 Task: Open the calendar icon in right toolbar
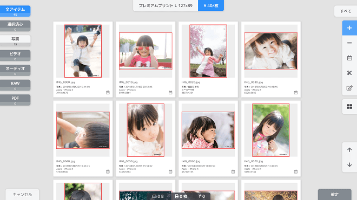(x=349, y=58)
